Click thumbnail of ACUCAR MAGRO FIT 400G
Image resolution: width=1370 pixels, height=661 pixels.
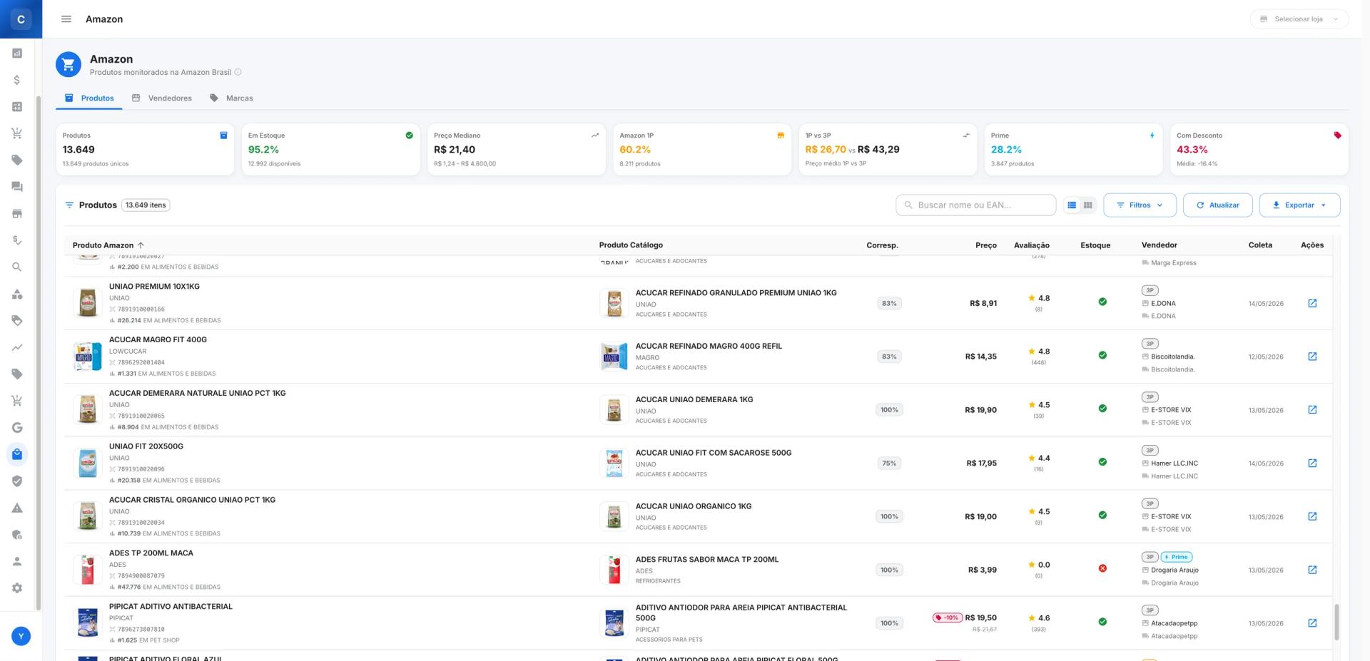(88, 357)
